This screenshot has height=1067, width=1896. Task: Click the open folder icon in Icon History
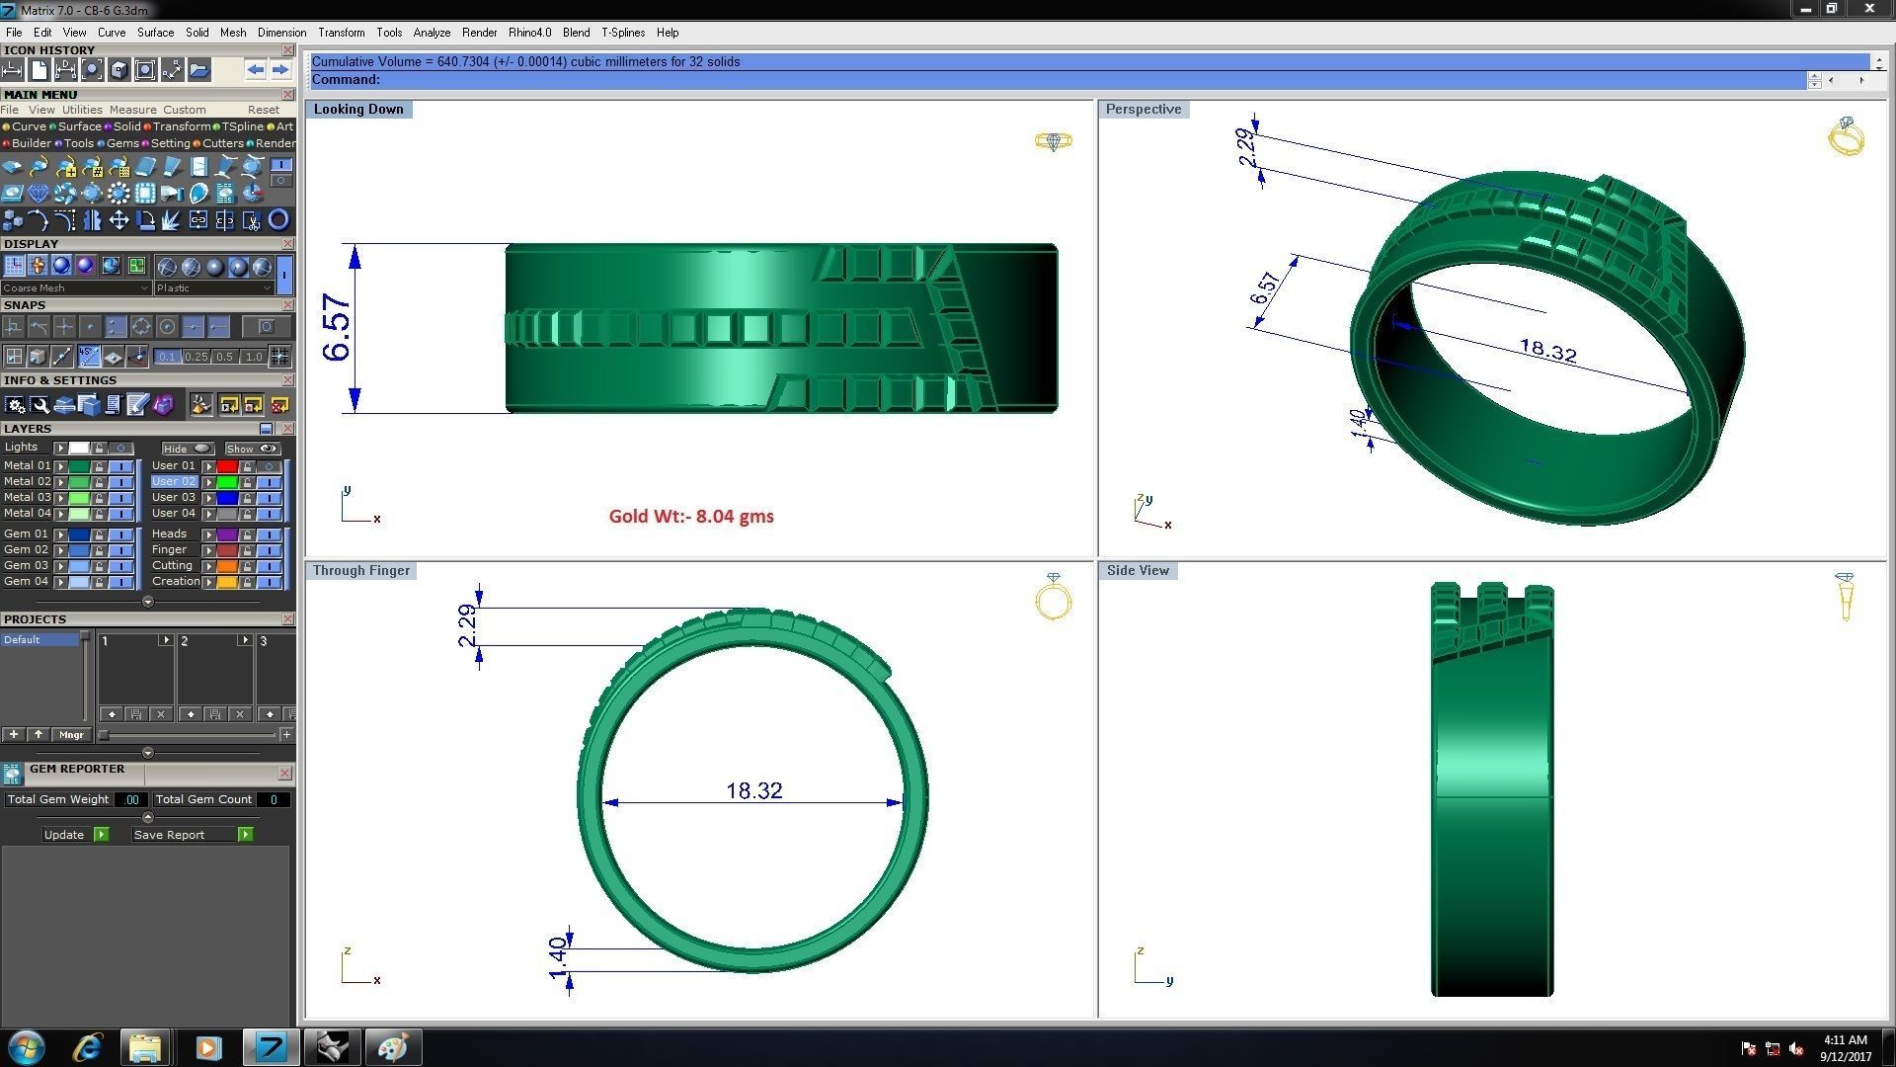(199, 69)
